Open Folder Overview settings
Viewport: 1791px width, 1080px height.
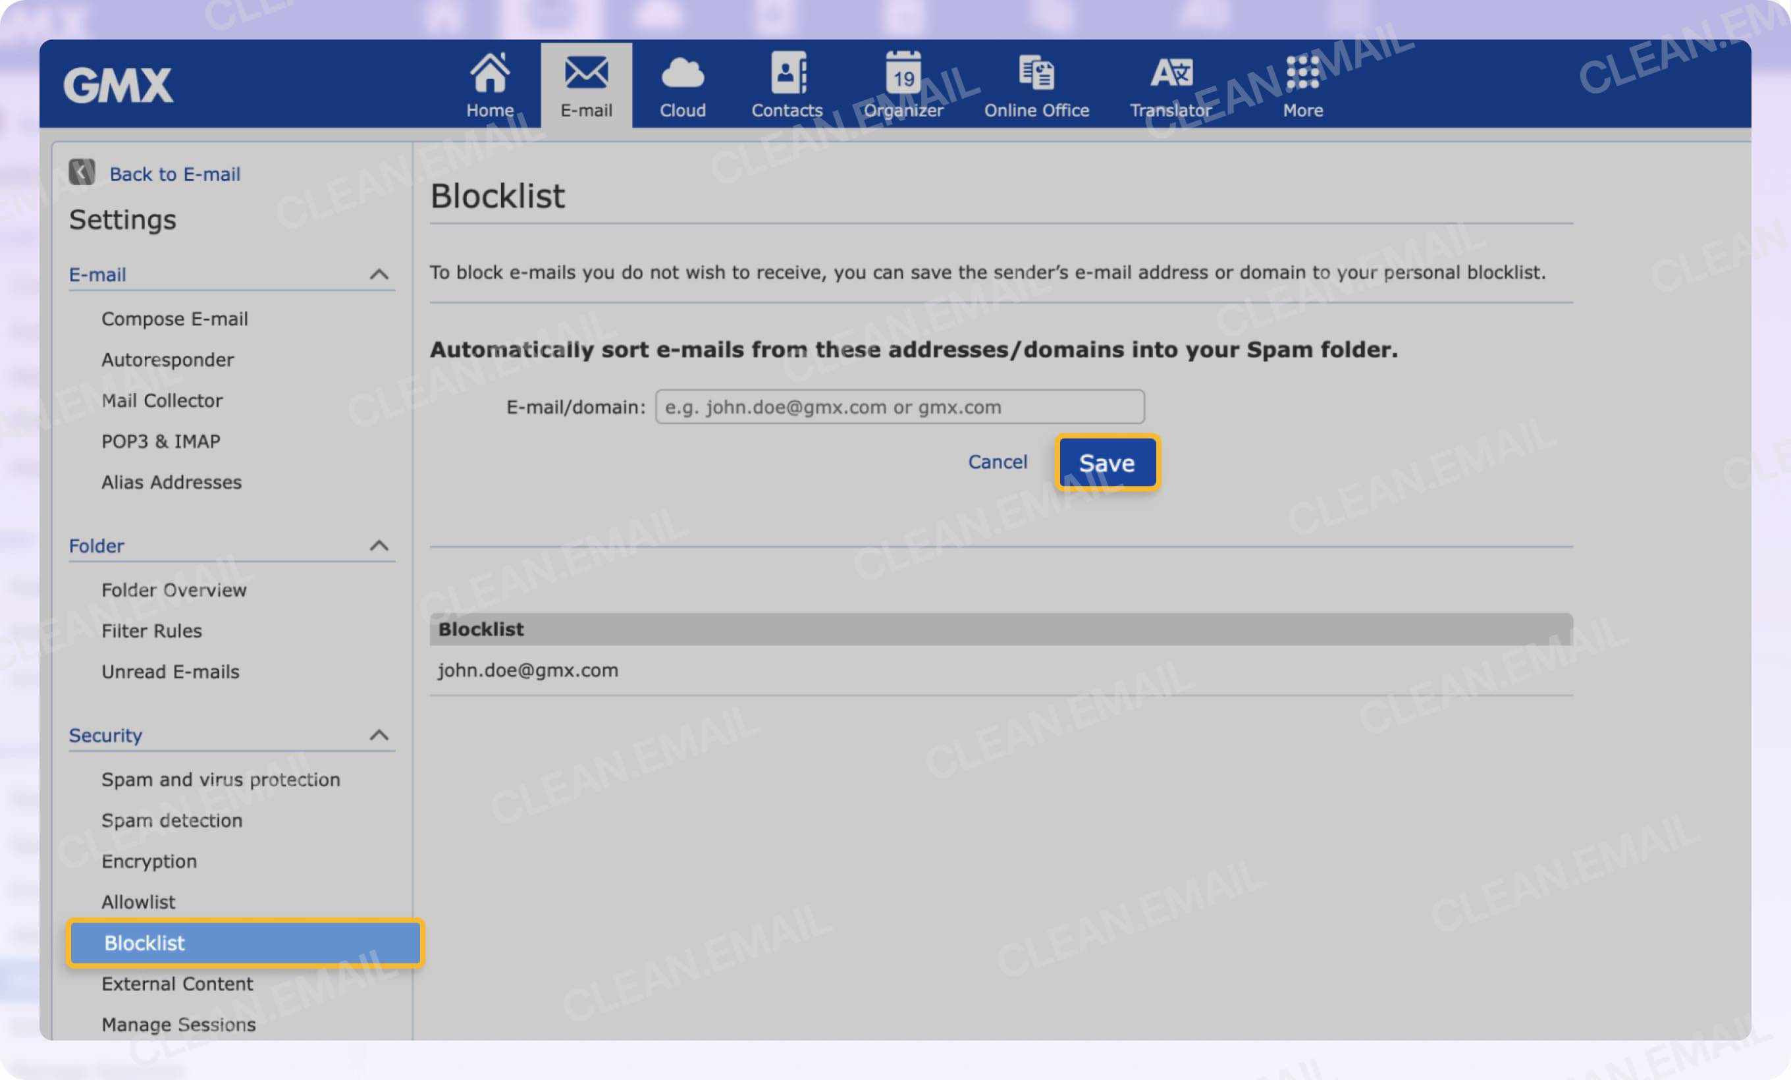click(x=174, y=590)
